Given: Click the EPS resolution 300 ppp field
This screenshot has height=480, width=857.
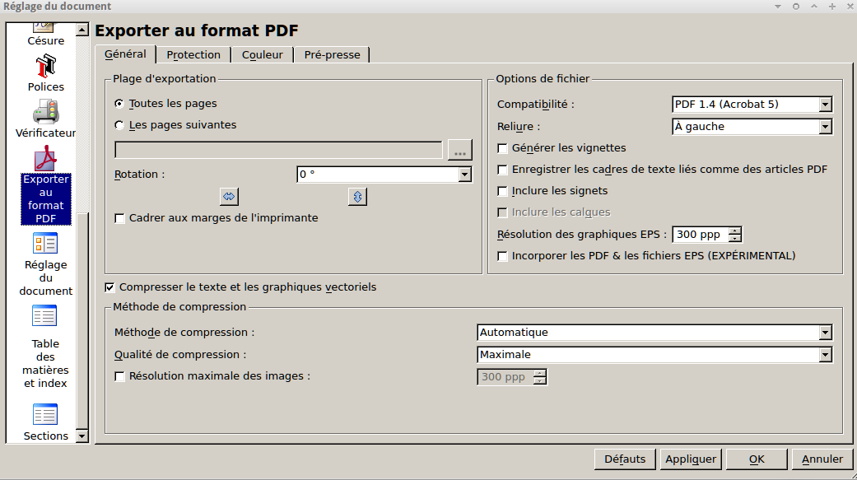Looking at the screenshot, I should tap(701, 235).
